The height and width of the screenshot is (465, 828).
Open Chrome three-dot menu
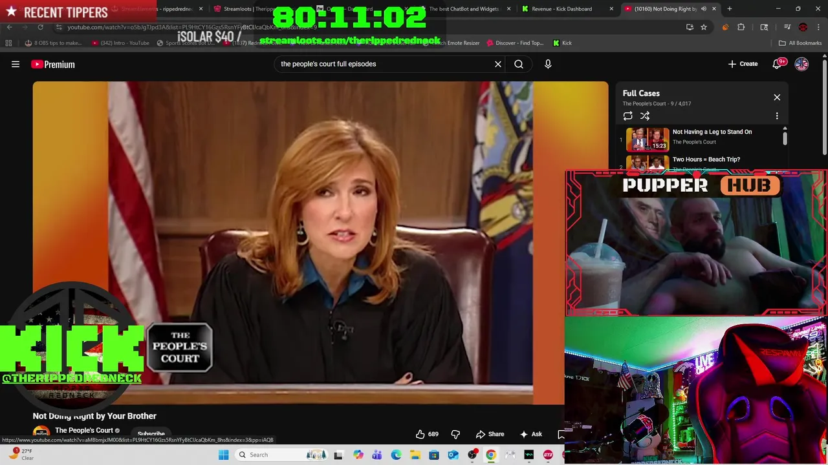pos(818,27)
